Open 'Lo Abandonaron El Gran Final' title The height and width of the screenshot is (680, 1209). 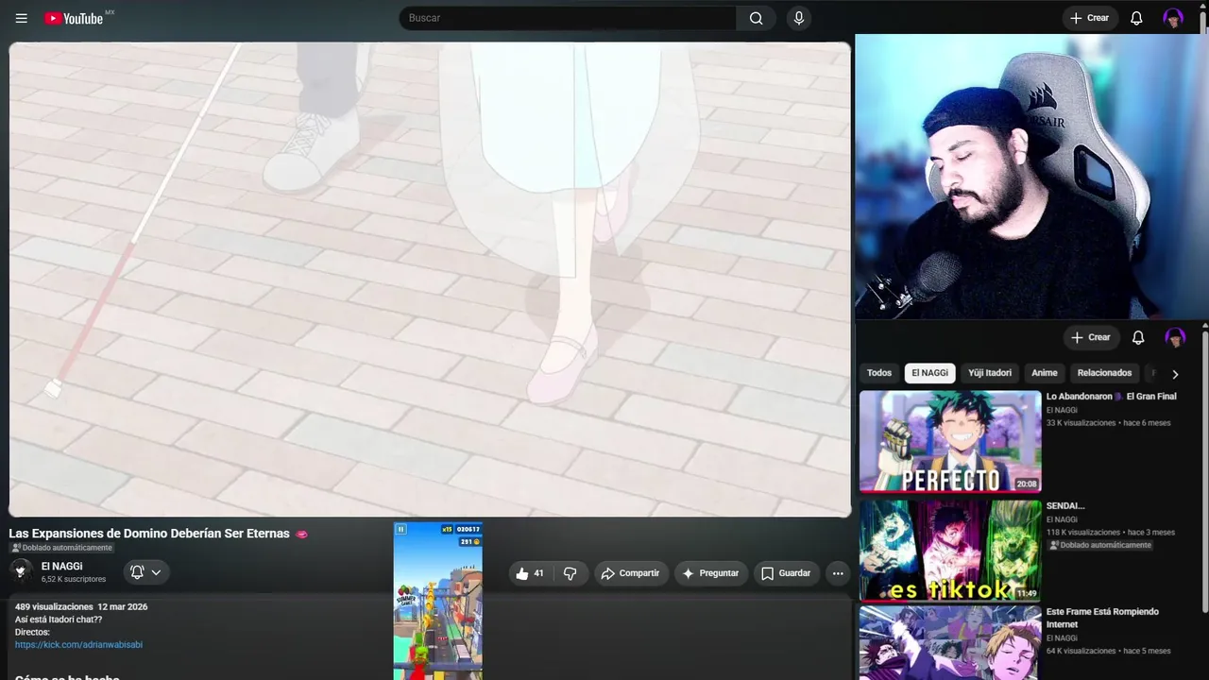click(x=1111, y=397)
